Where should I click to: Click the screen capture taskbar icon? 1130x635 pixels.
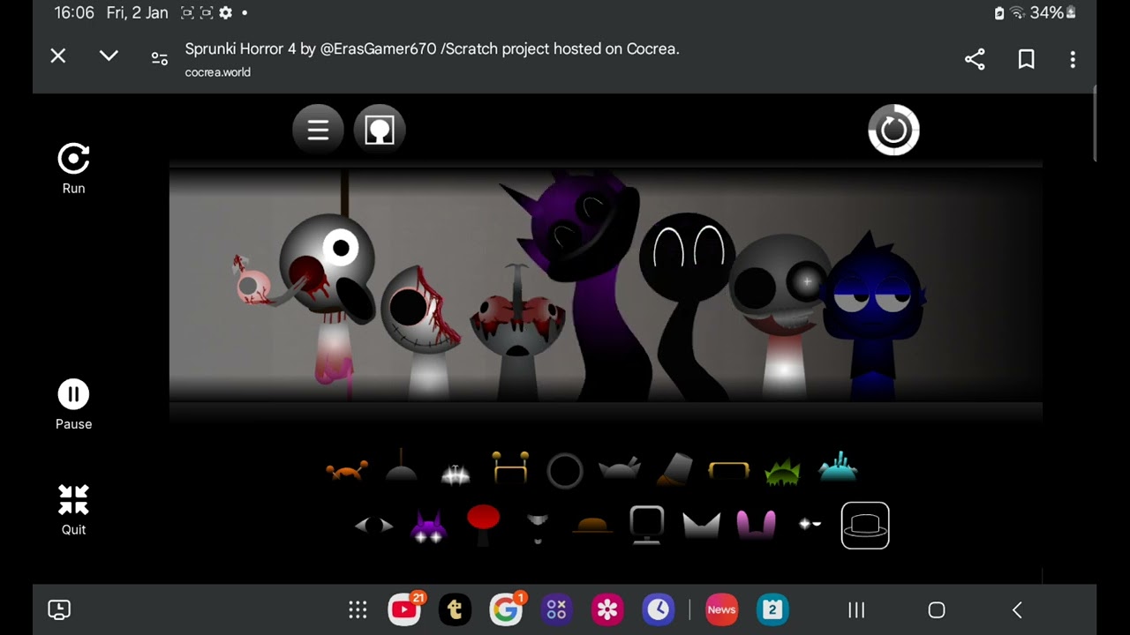pos(59,609)
